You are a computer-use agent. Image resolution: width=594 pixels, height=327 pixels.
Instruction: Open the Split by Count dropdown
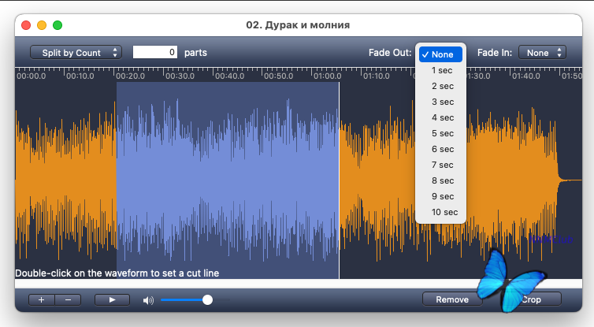(76, 53)
